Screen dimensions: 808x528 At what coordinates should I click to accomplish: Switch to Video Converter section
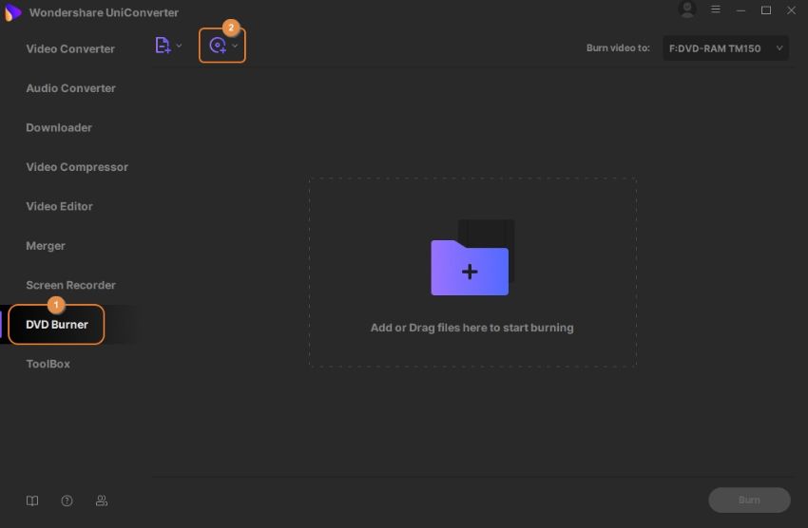70,48
